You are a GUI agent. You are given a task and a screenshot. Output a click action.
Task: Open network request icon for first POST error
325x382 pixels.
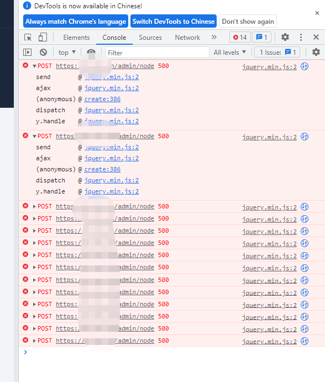(x=305, y=66)
